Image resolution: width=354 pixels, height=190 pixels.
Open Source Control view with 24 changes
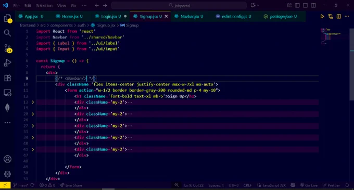8,48
